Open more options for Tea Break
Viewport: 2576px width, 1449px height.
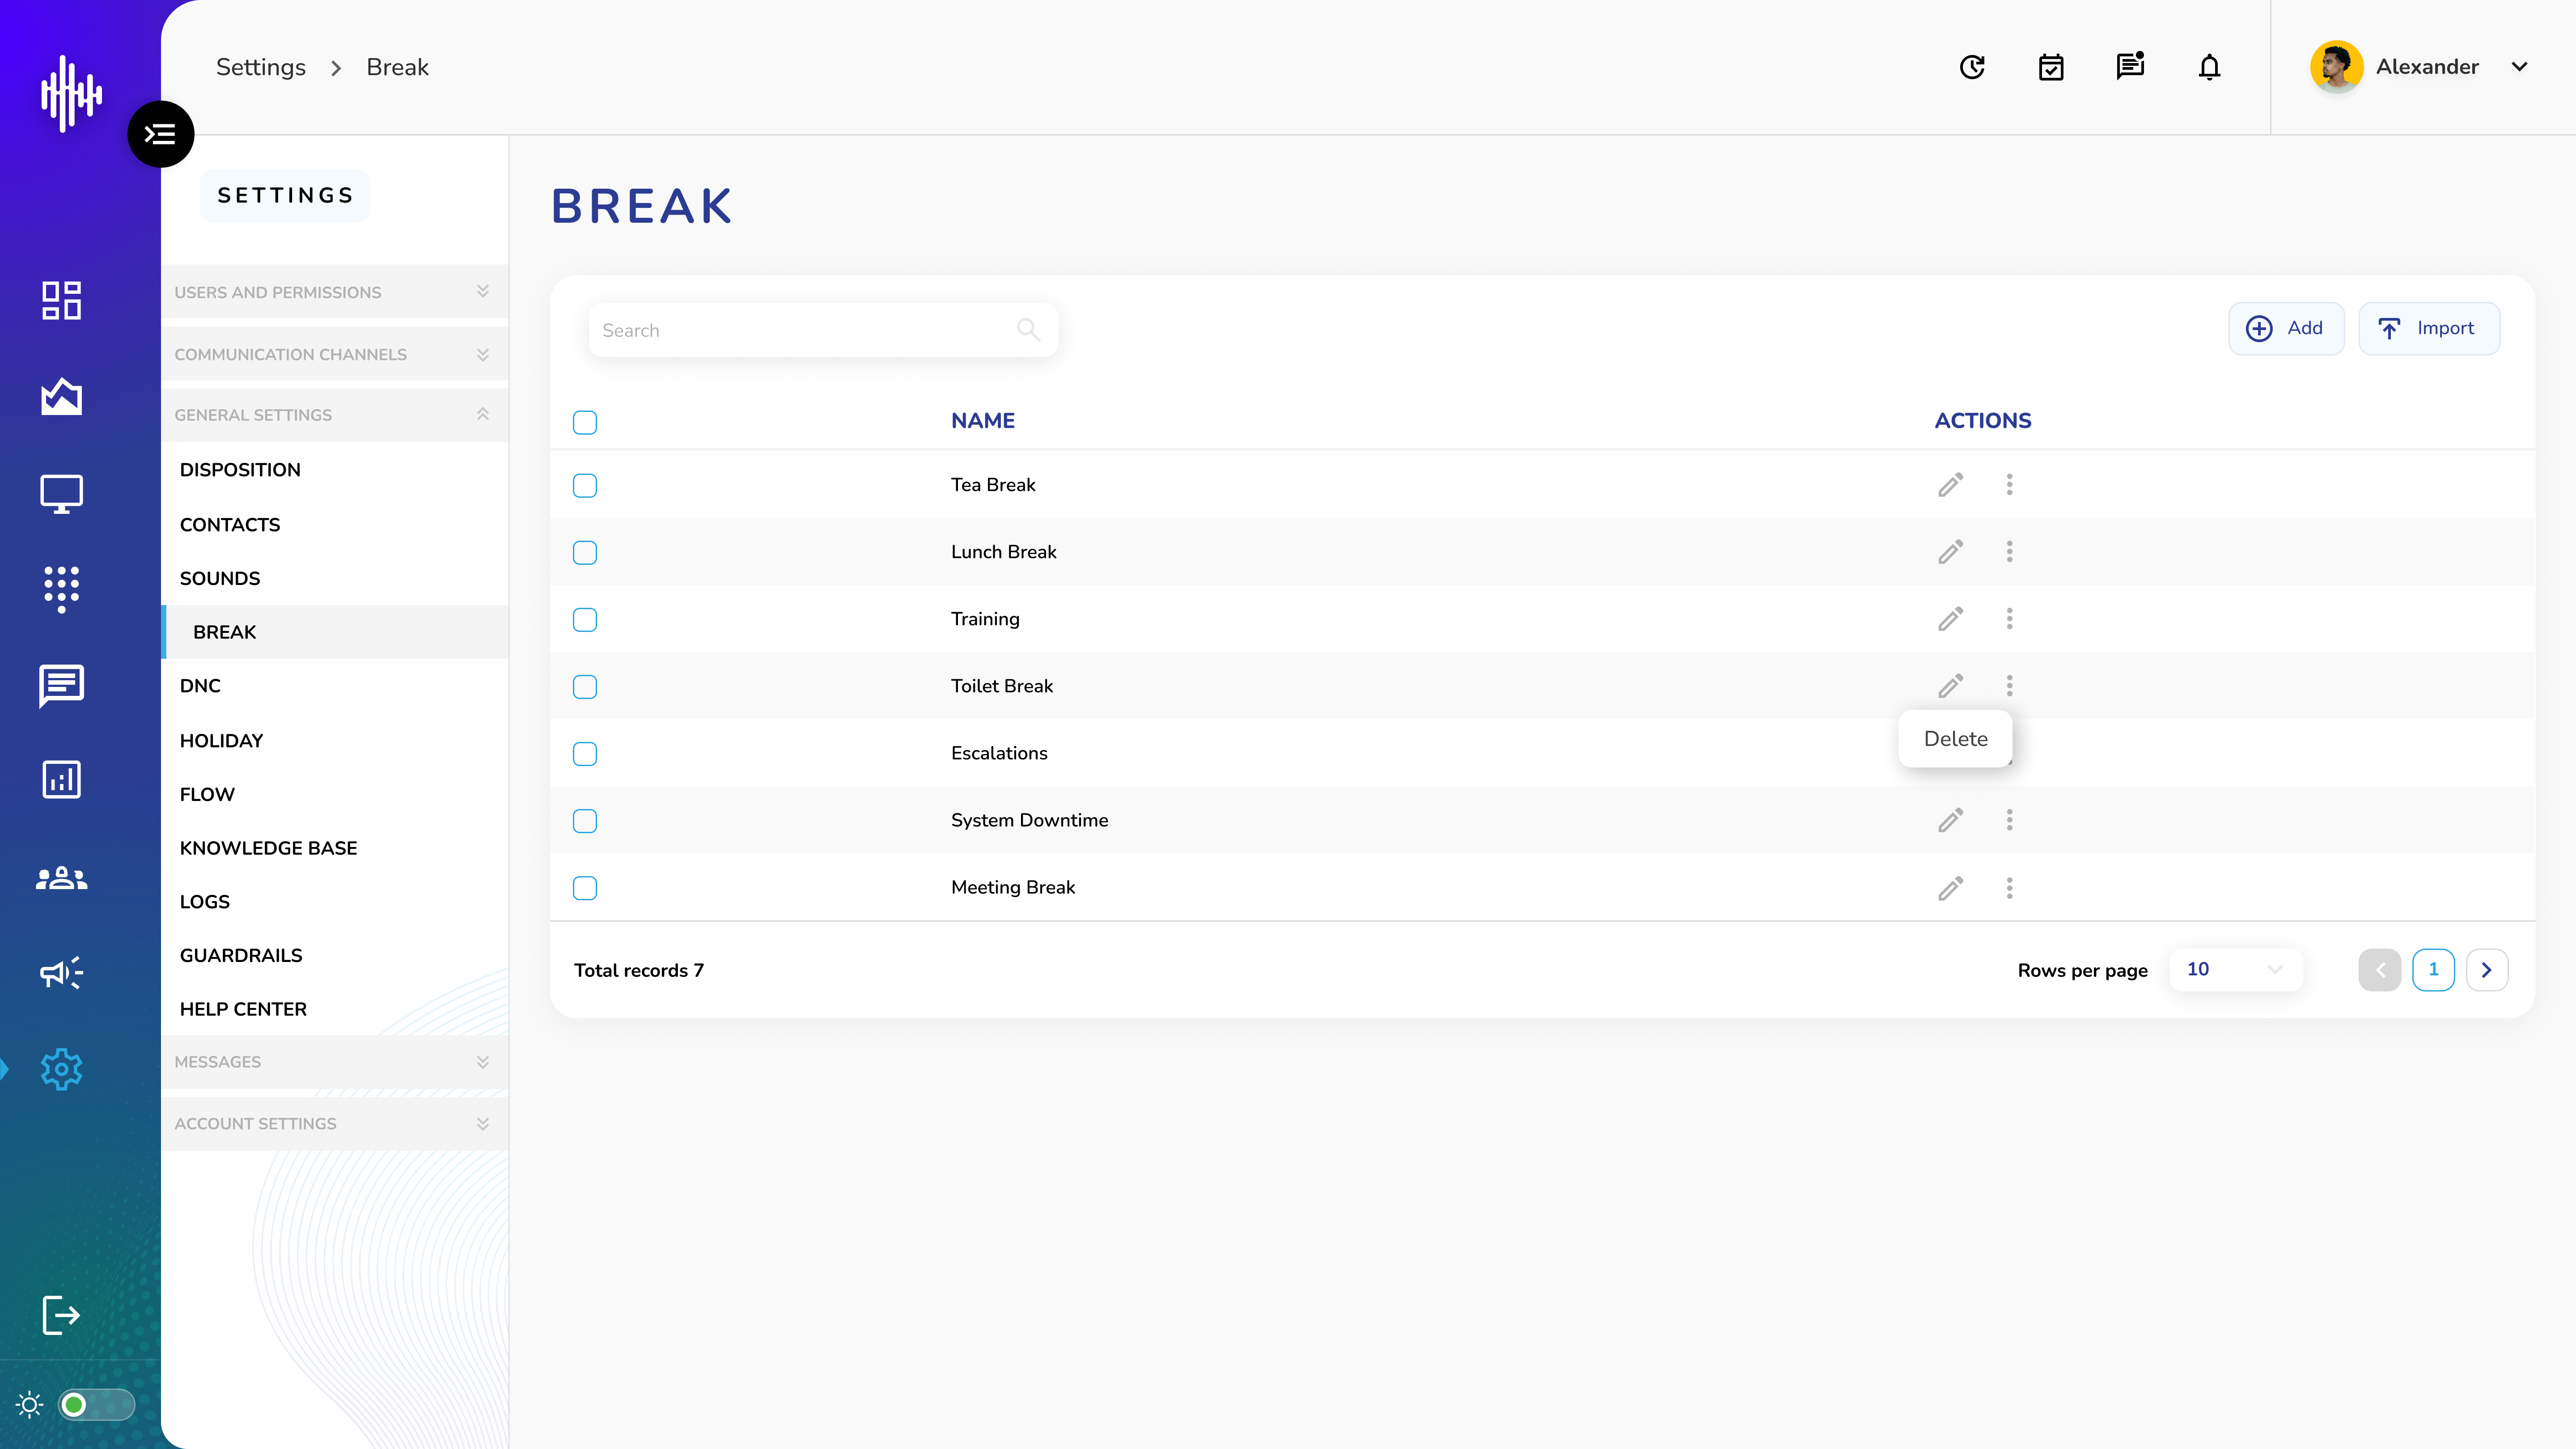click(2009, 485)
